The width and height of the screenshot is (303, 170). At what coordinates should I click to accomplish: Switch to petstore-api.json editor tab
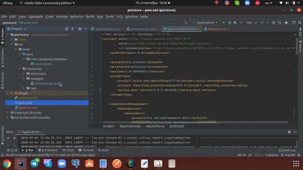tap(143, 29)
